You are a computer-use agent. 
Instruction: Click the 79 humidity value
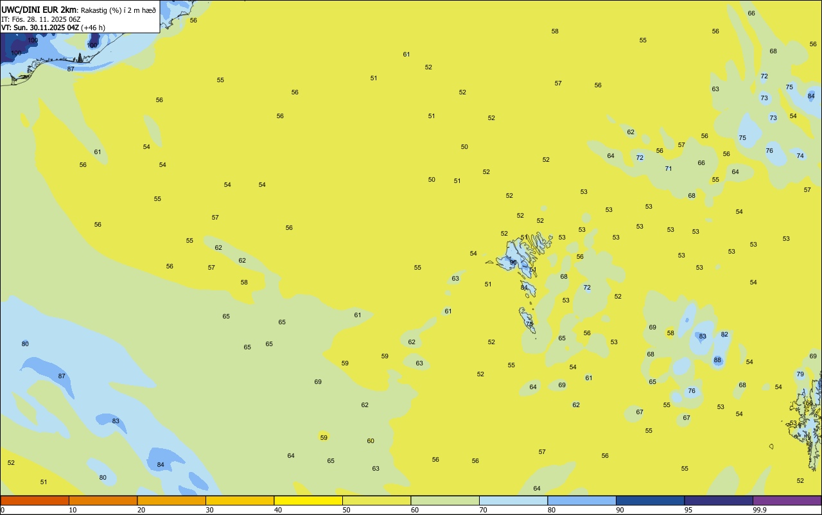click(x=800, y=374)
